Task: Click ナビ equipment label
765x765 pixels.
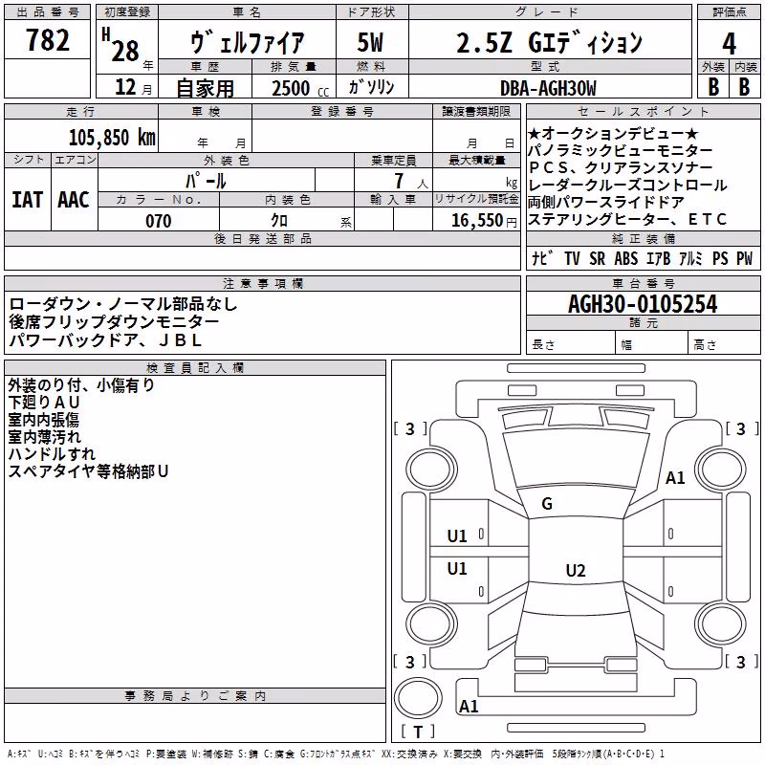Action: click(542, 258)
